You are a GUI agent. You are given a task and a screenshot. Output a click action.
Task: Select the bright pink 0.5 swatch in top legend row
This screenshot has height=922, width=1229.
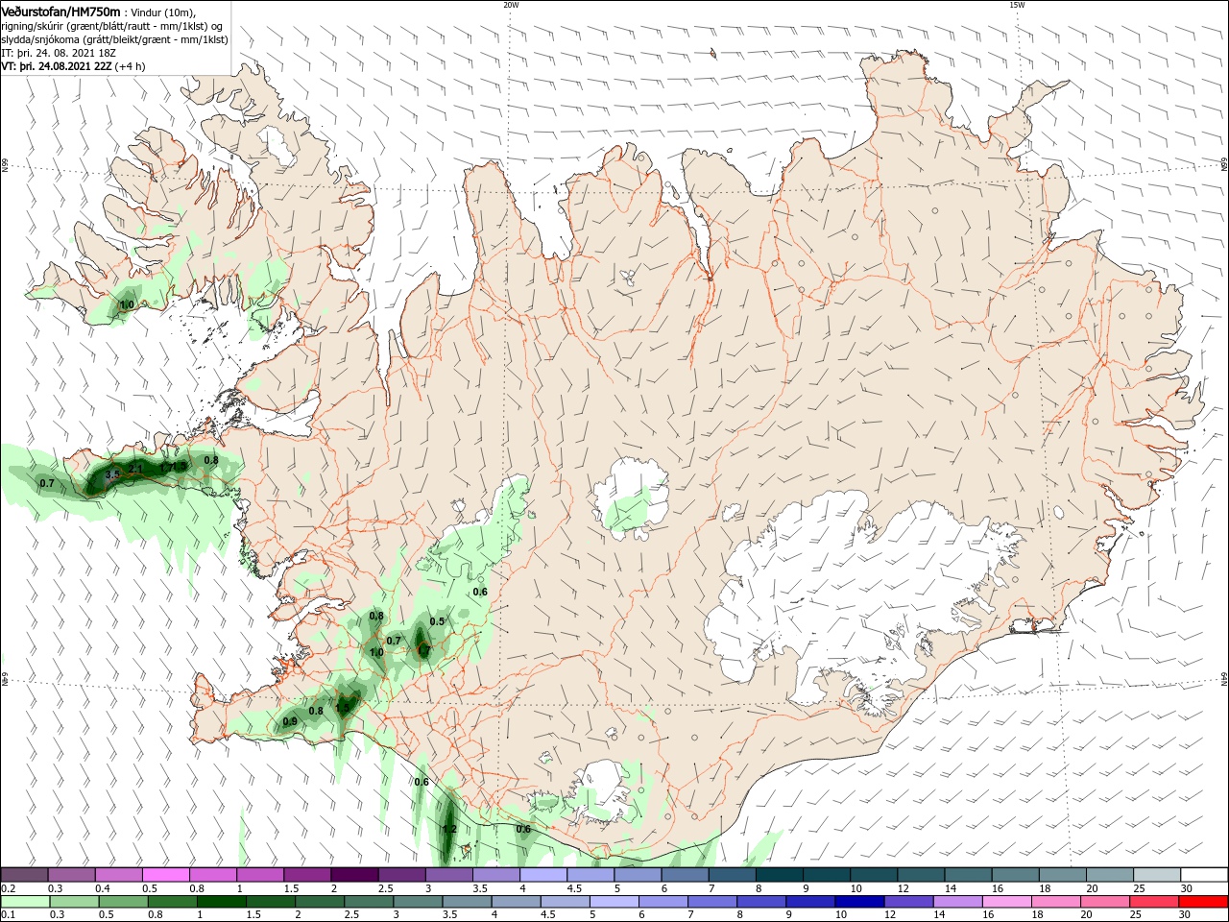pos(166,875)
